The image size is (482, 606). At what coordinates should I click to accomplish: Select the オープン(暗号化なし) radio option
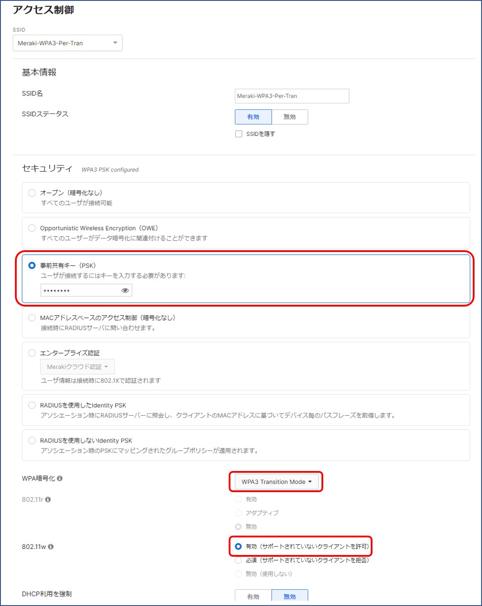tap(32, 193)
